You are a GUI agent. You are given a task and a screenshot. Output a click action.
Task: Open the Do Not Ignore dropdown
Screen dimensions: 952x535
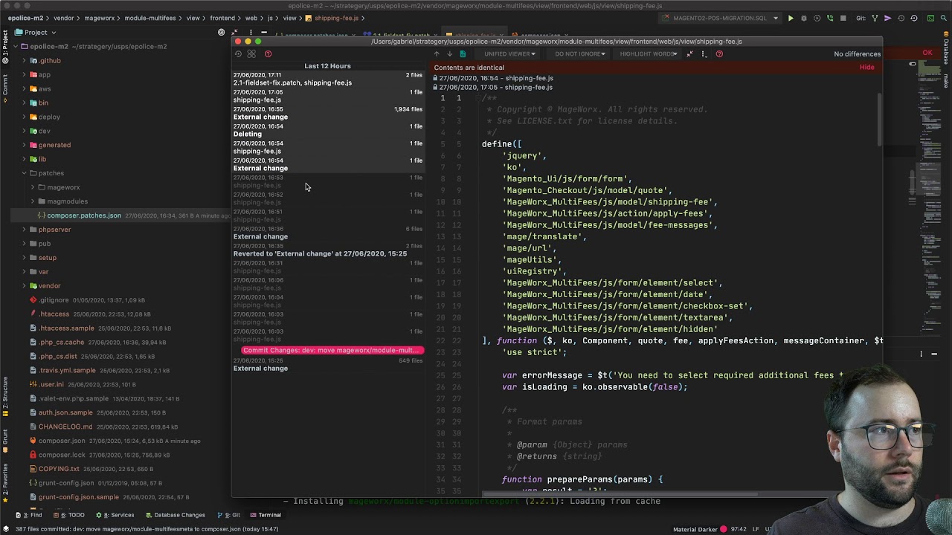580,53
